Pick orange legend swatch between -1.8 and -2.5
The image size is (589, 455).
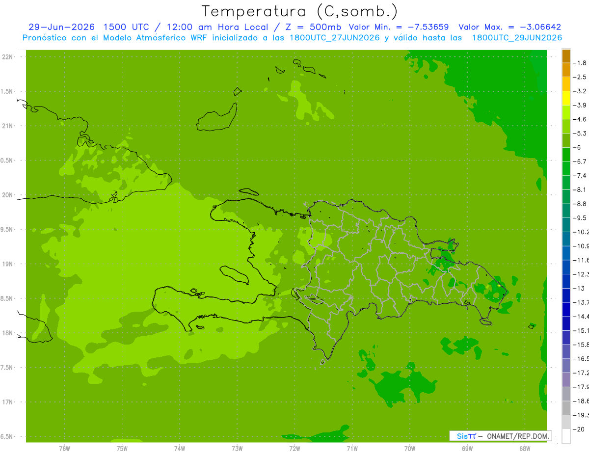(x=566, y=70)
